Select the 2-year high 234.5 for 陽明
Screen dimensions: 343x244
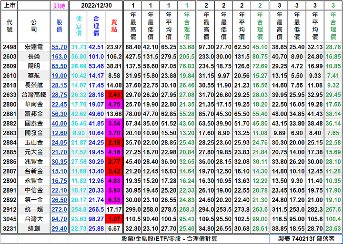pyautogui.click(x=206, y=66)
